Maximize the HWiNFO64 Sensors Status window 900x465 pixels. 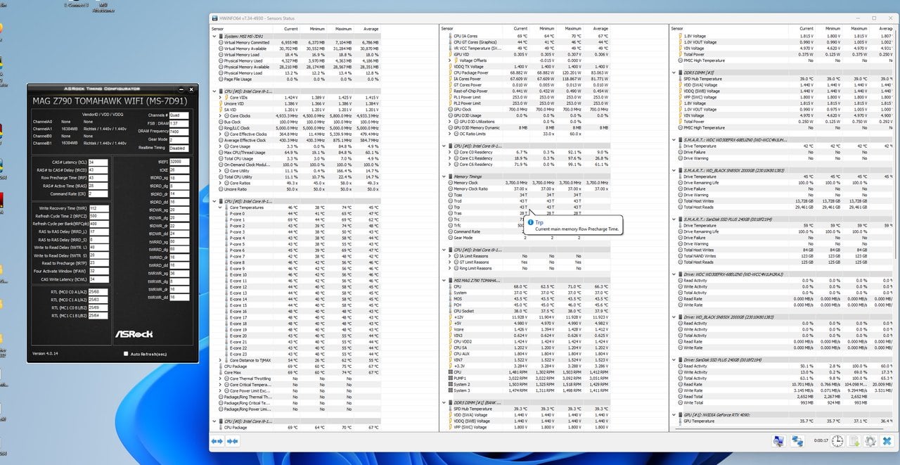pyautogui.click(x=874, y=18)
